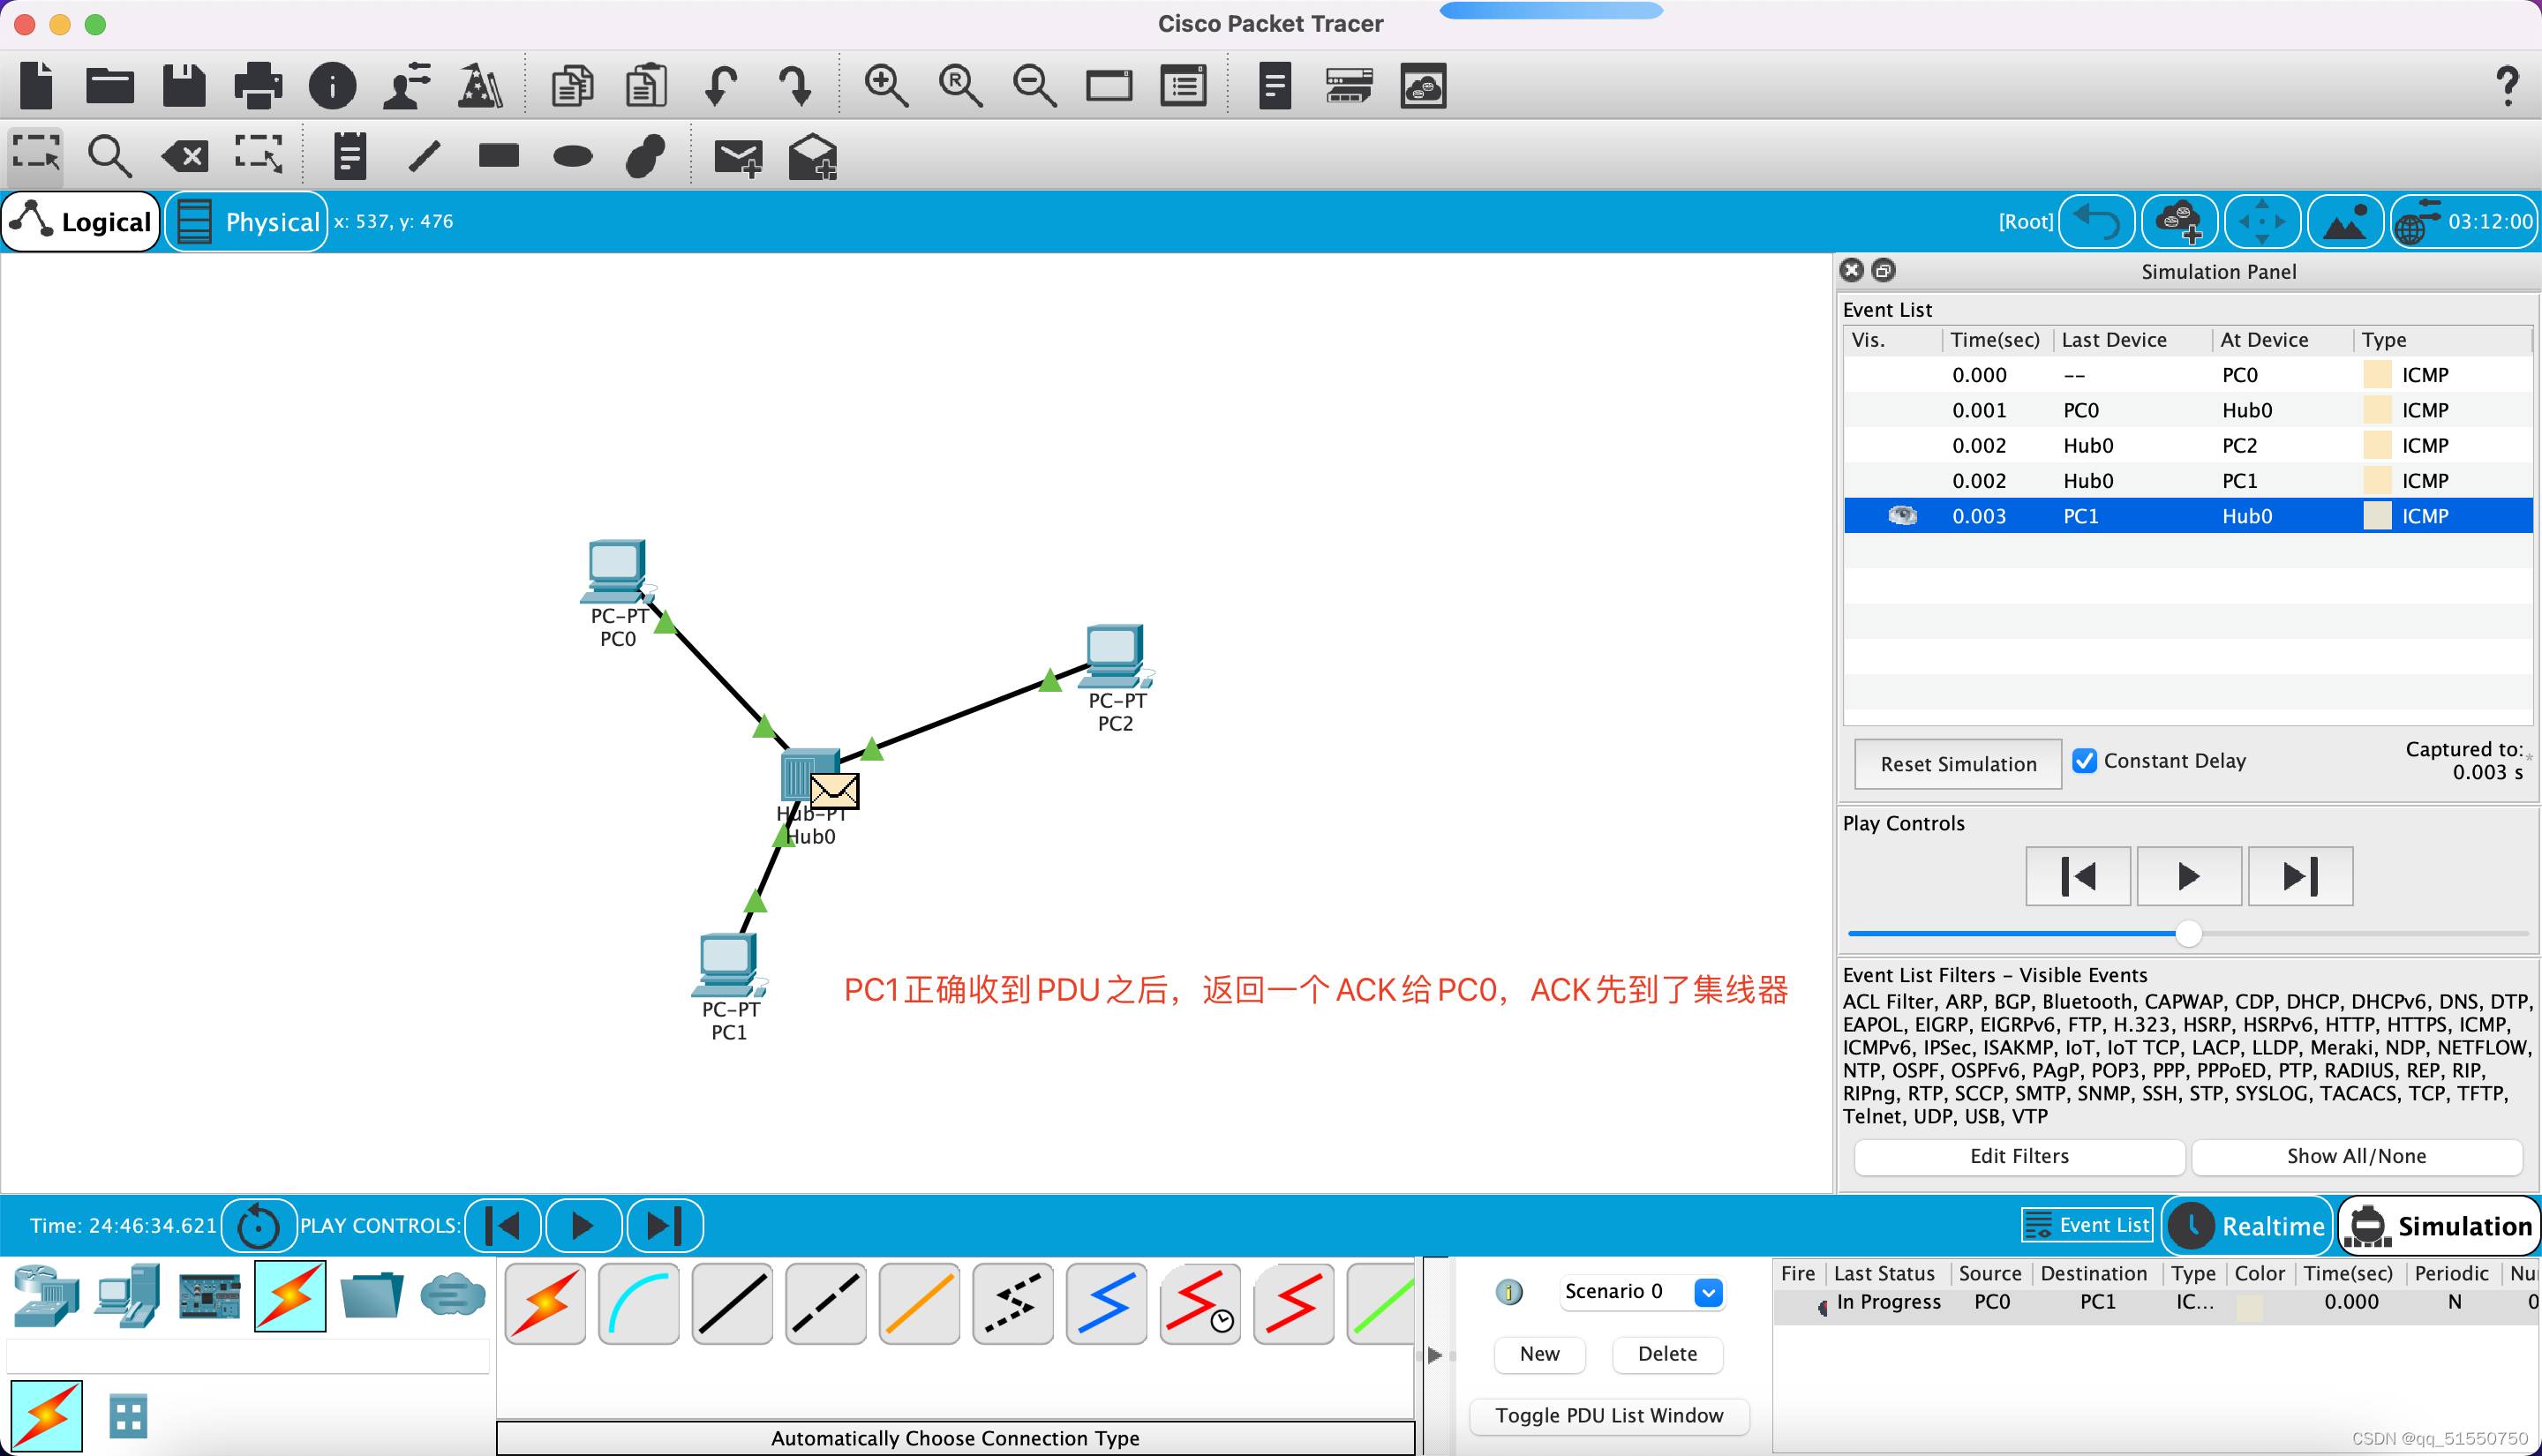Select the Place Note tool
Image resolution: width=2542 pixels, height=1456 pixels.
tap(350, 156)
